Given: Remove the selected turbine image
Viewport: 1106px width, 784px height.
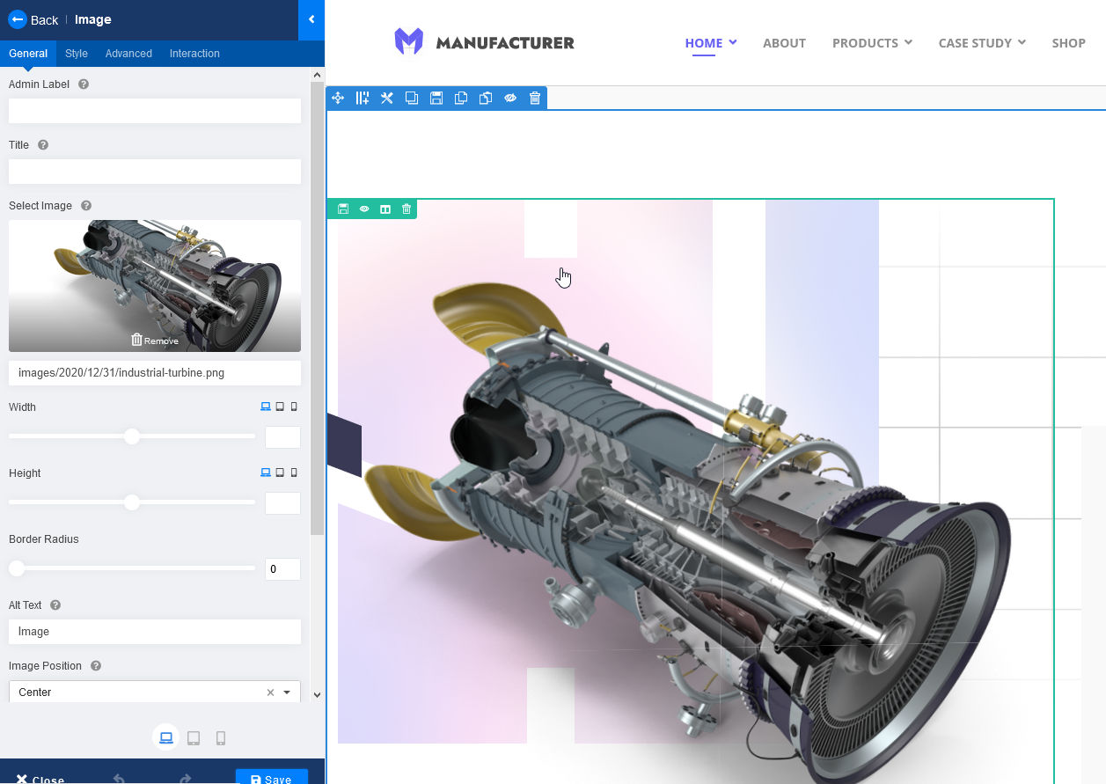Looking at the screenshot, I should pos(155,341).
